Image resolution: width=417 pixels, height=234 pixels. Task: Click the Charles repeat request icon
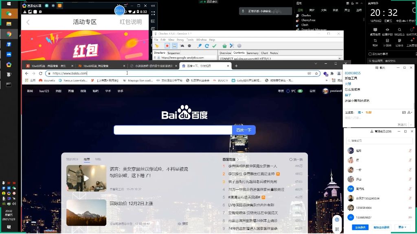[207, 46]
